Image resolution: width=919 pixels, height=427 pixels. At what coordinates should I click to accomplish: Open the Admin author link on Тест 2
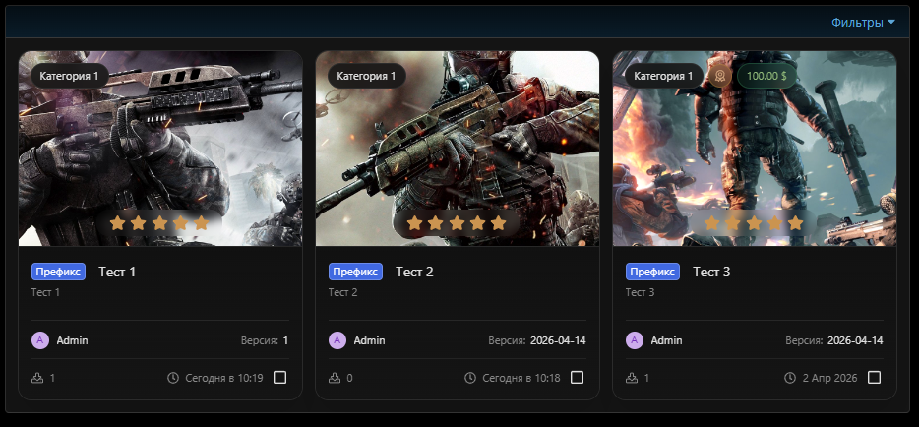(370, 340)
